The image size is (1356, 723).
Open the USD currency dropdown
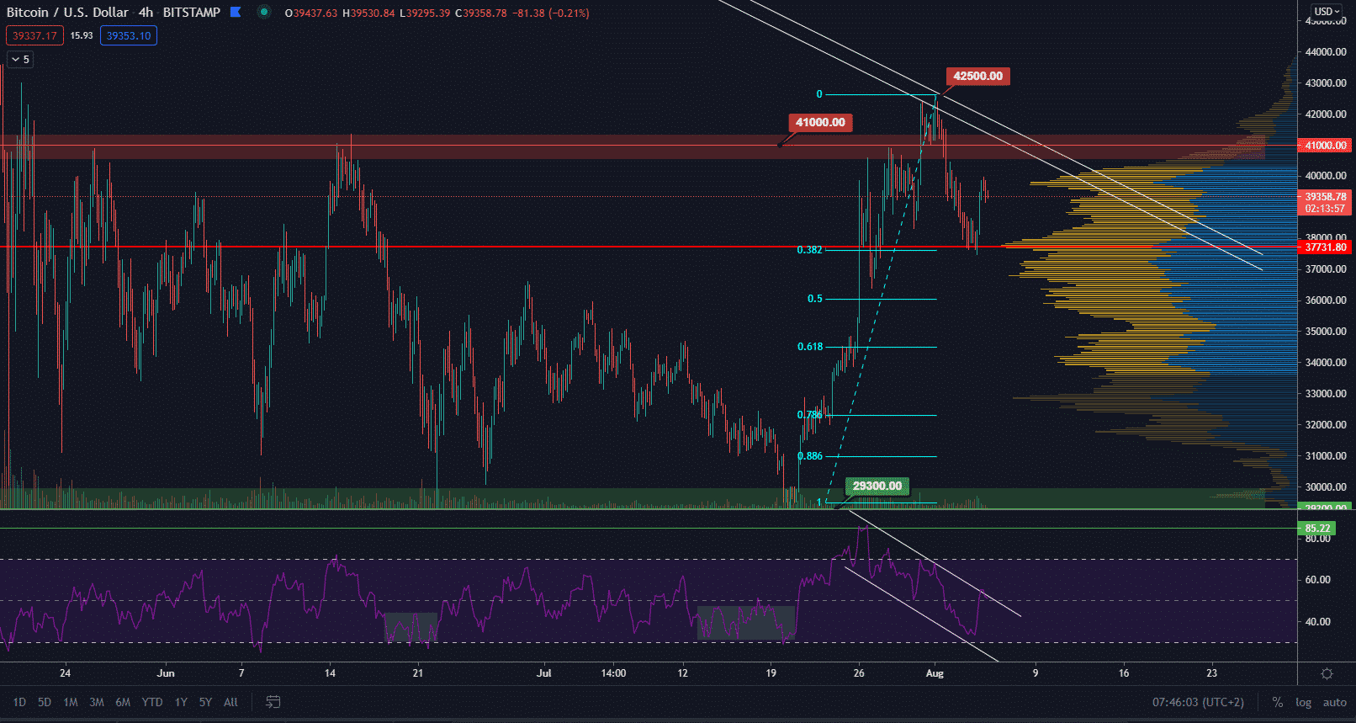[x=1327, y=11]
